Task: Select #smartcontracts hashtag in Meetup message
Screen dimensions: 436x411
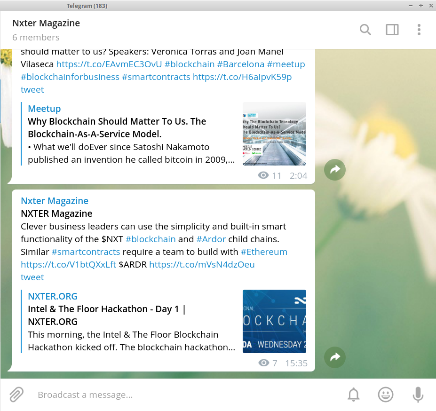Action: 156,77
